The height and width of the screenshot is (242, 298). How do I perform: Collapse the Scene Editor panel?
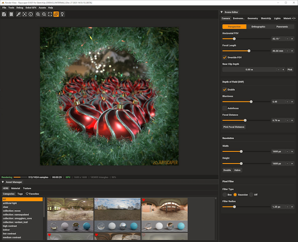click(222, 12)
